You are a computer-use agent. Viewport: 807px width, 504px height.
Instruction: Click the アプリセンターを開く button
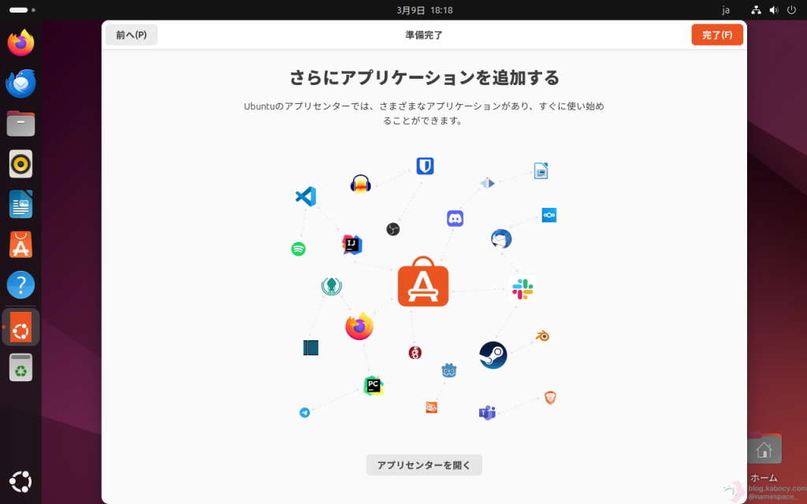pyautogui.click(x=424, y=465)
